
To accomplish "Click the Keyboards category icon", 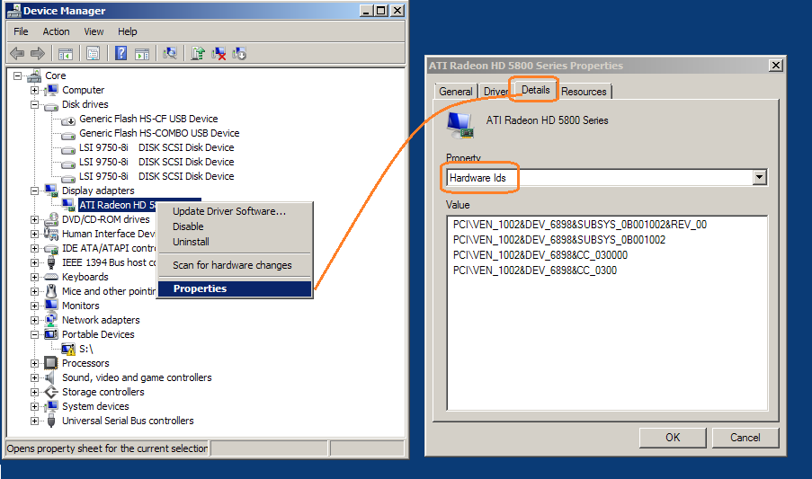I will (x=51, y=278).
